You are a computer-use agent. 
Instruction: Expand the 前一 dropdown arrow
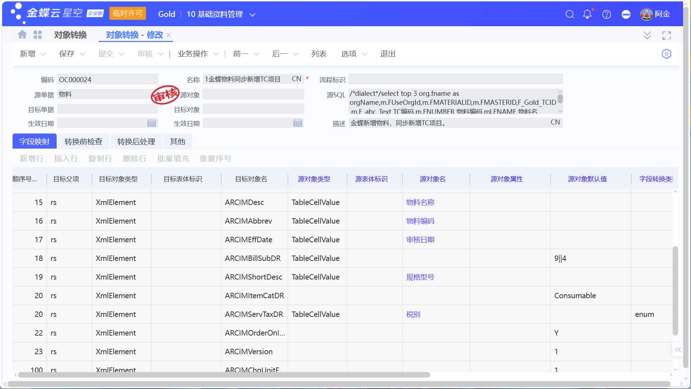[256, 54]
